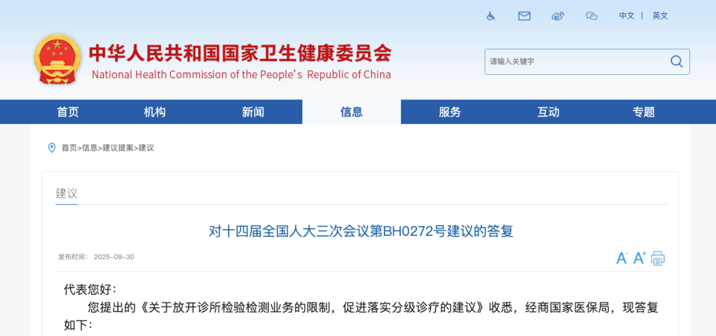Open the accessibility wheelchair icon
The width and height of the screenshot is (716, 336).
[491, 16]
